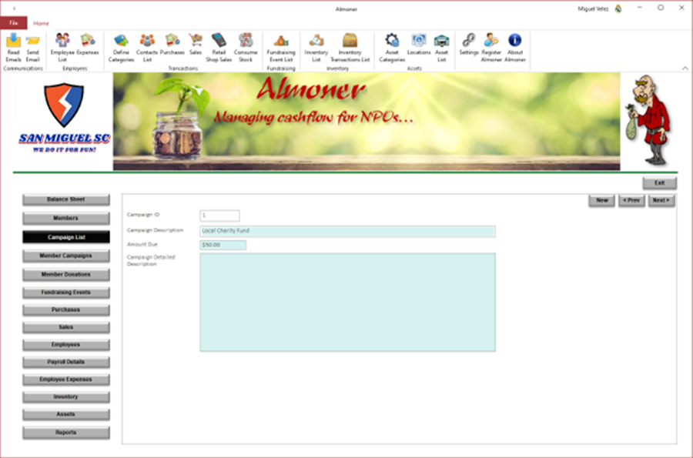Click the Almoner banner image
Image resolution: width=693 pixels, height=458 pixels.
click(x=367, y=122)
